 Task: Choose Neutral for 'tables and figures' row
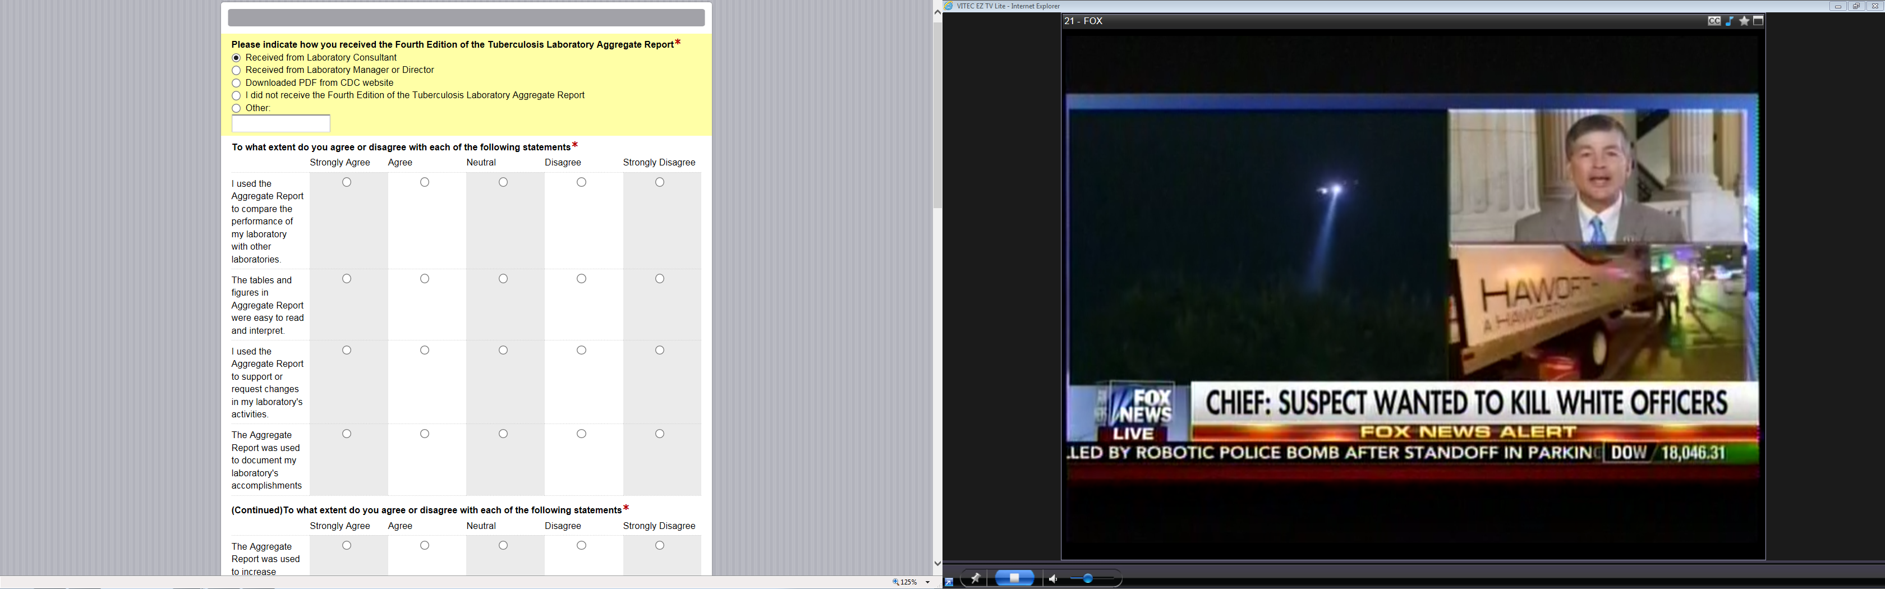point(503,279)
